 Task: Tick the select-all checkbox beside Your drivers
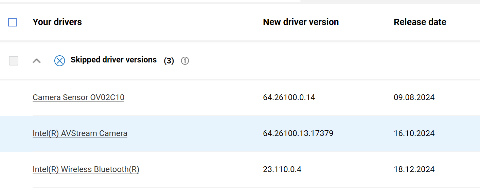coord(12,22)
